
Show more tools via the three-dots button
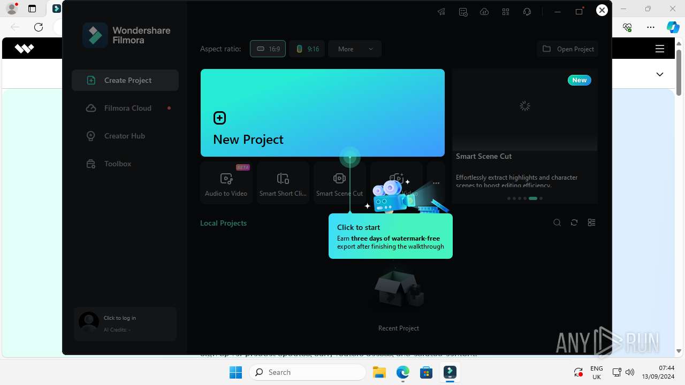[x=436, y=183]
